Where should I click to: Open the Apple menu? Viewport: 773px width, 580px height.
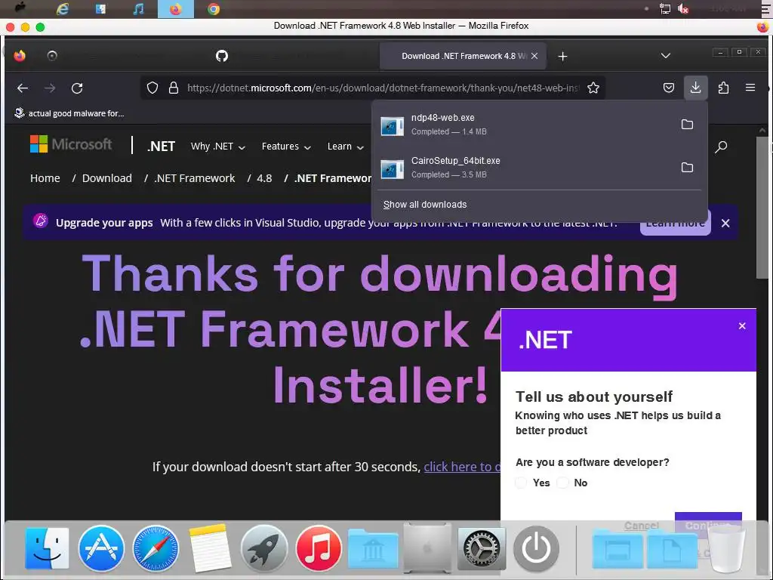pyautogui.click(x=20, y=8)
